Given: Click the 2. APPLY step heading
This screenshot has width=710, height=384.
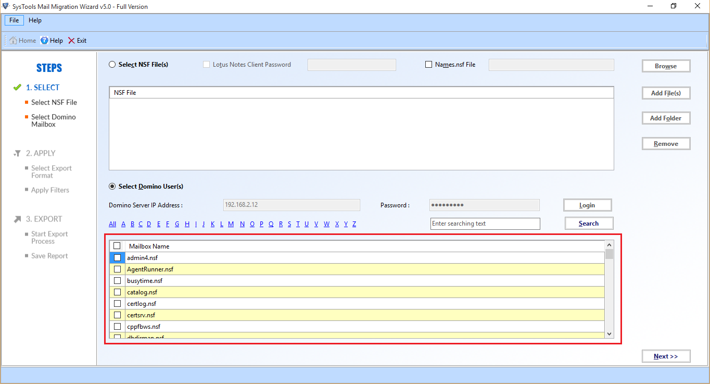Looking at the screenshot, I should (41, 153).
